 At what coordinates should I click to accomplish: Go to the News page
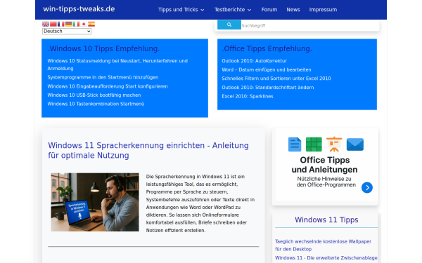(293, 10)
